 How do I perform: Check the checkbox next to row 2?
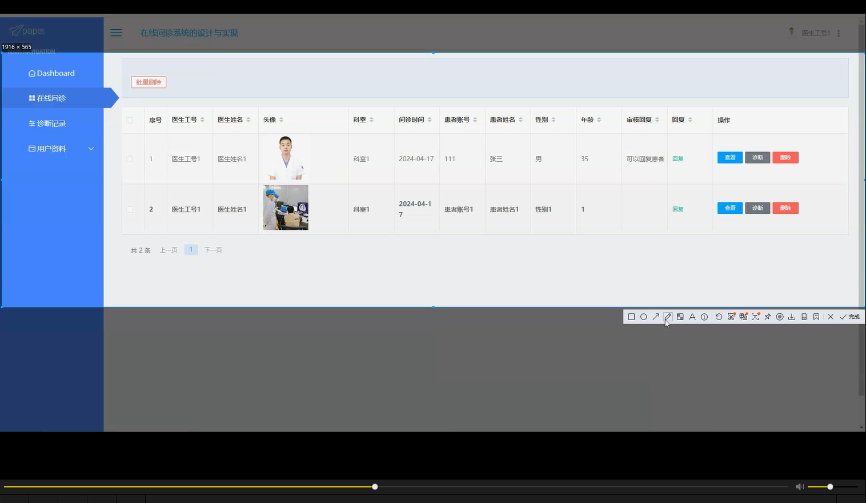click(x=130, y=209)
